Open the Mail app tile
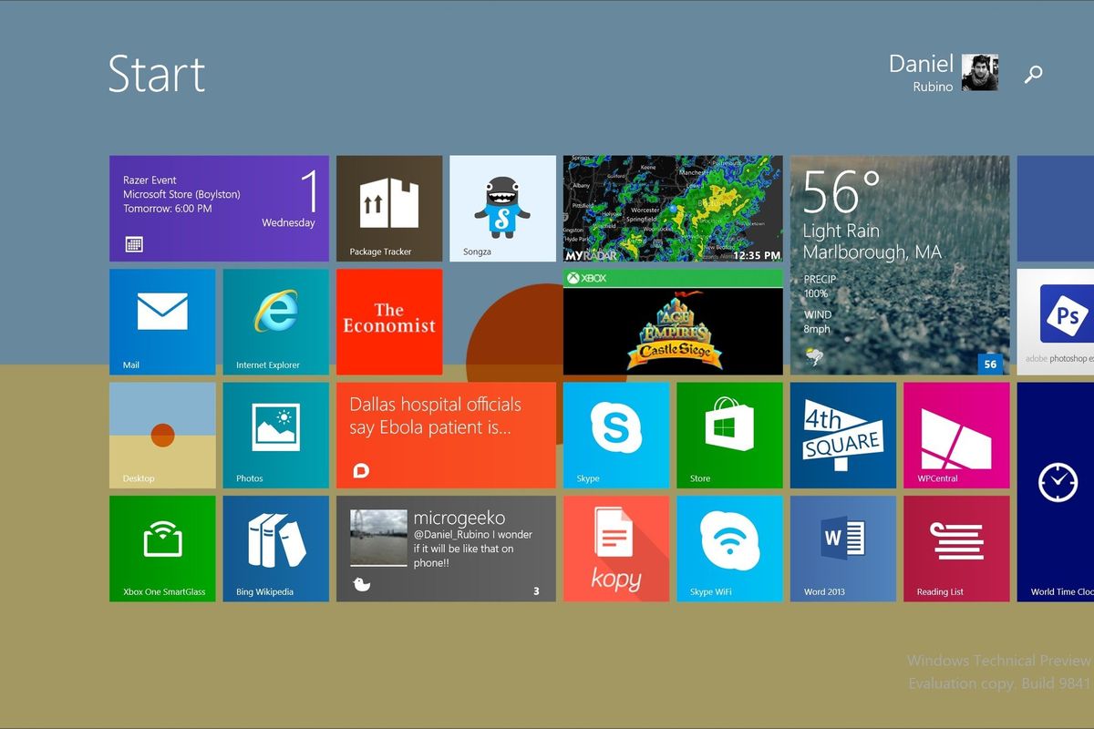This screenshot has height=729, width=1094. [162, 322]
